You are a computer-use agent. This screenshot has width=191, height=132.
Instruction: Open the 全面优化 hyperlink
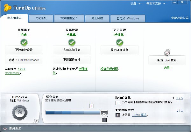[x=83, y=69]
